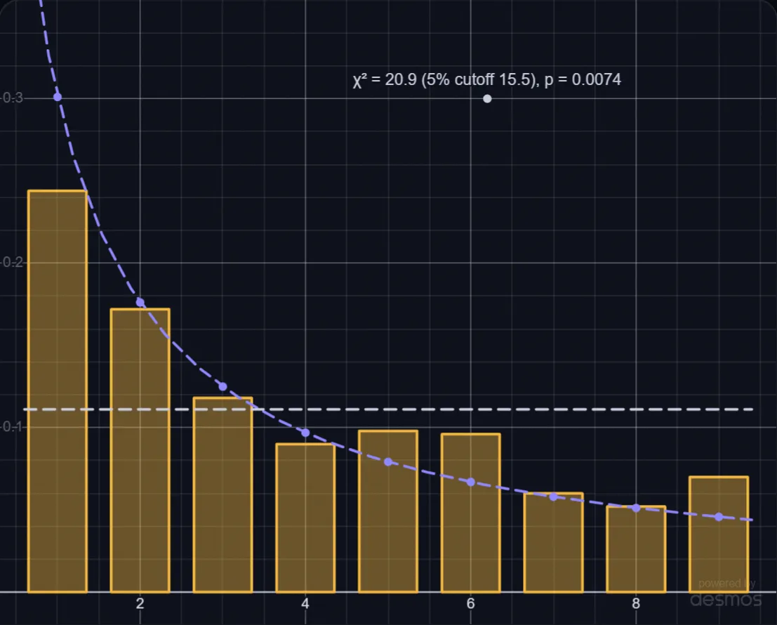
Task: Click the x-axis label 4
Action: [x=306, y=604]
